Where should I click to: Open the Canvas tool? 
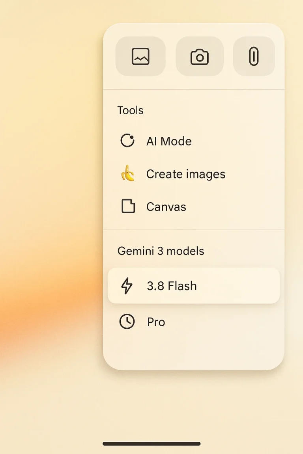194,207
